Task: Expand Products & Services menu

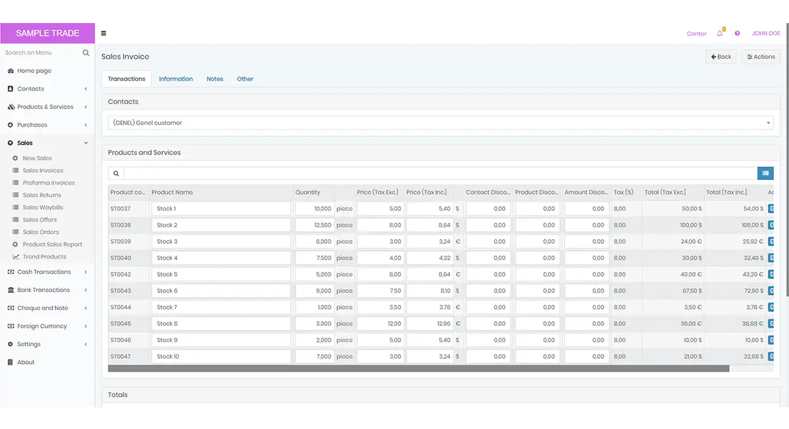Action: [47, 107]
